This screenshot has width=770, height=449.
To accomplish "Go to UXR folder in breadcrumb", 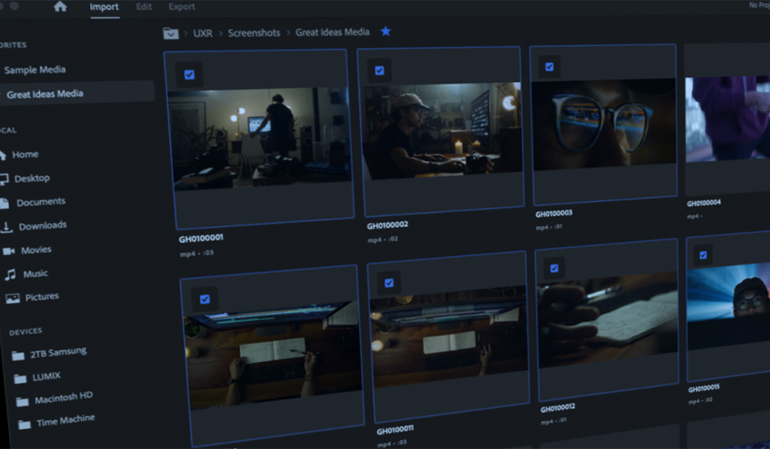I will click(203, 33).
